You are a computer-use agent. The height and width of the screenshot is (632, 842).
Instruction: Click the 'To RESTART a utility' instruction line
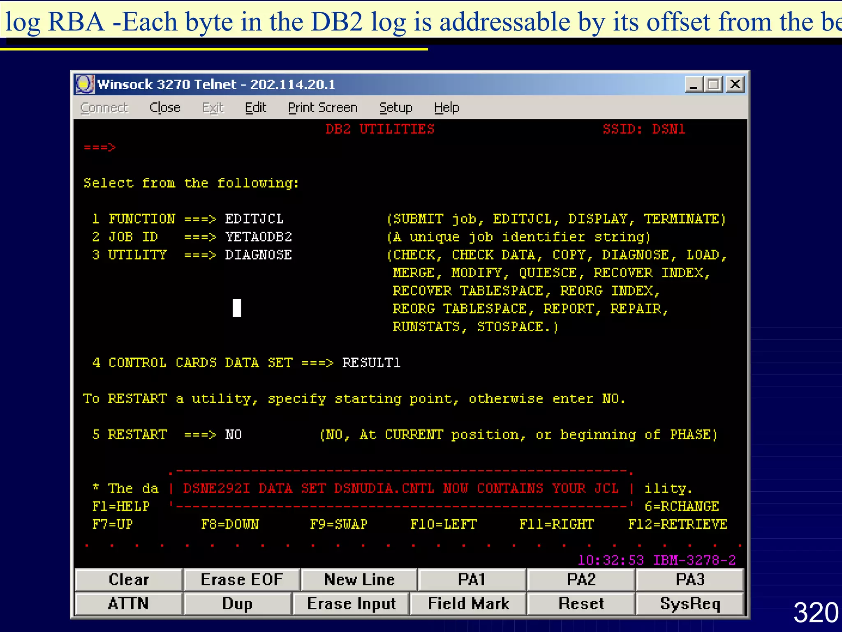354,399
